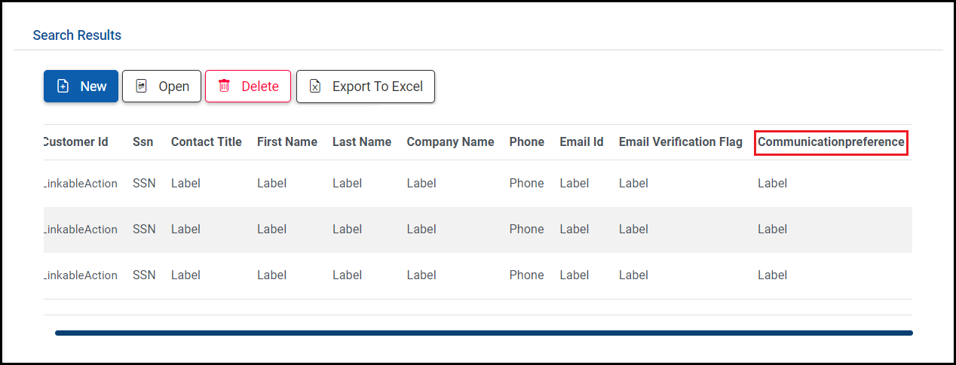Click the horizontal scrollbar below the table
956x365 pixels.
click(483, 333)
